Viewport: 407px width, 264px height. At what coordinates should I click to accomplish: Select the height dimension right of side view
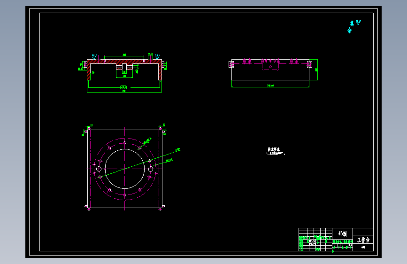316,70
